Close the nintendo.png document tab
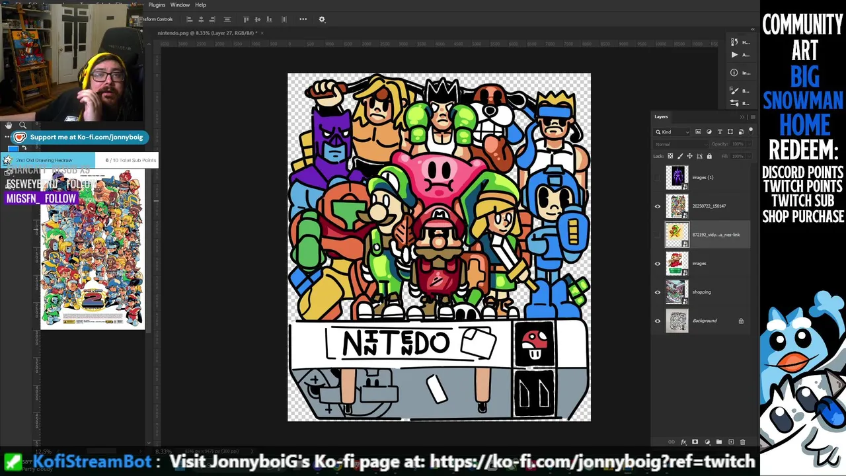Image resolution: width=846 pixels, height=476 pixels. pyautogui.click(x=262, y=33)
